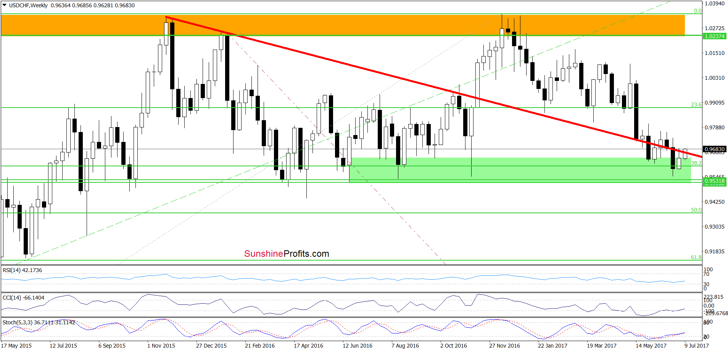Viewport: 728px width, 351px height.
Task: Click the 22 Jan 2017 date label
Action: click(x=552, y=346)
